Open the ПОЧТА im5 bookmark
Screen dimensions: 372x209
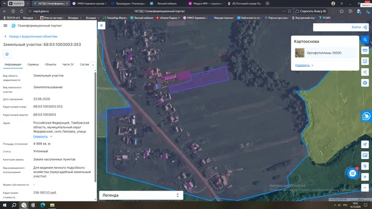(12, 18)
